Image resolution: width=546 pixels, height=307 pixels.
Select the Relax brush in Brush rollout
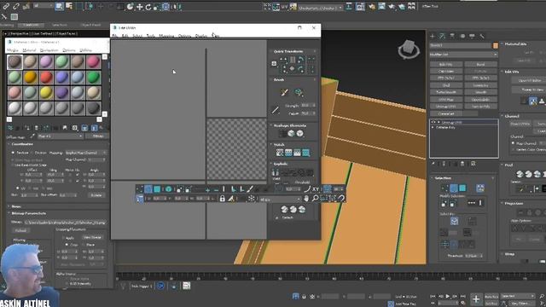299,92
